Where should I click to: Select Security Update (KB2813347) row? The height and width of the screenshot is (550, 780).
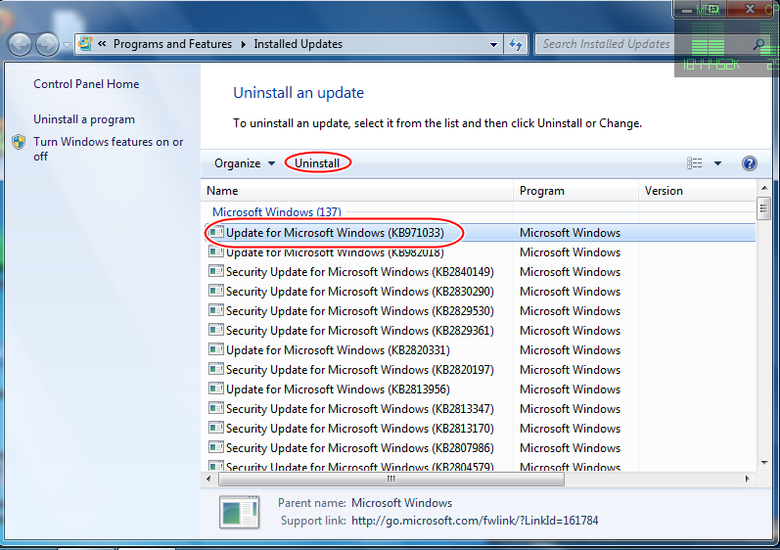[x=480, y=409]
